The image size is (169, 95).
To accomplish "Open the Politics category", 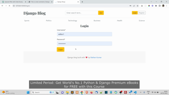I will coord(49,21).
